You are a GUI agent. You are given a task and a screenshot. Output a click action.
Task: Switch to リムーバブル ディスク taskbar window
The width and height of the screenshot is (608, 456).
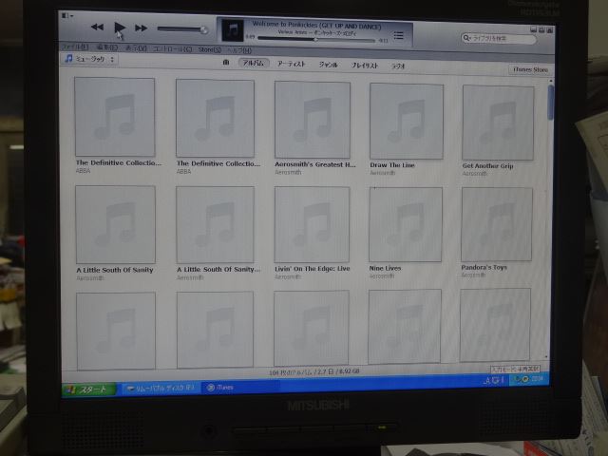(x=161, y=389)
